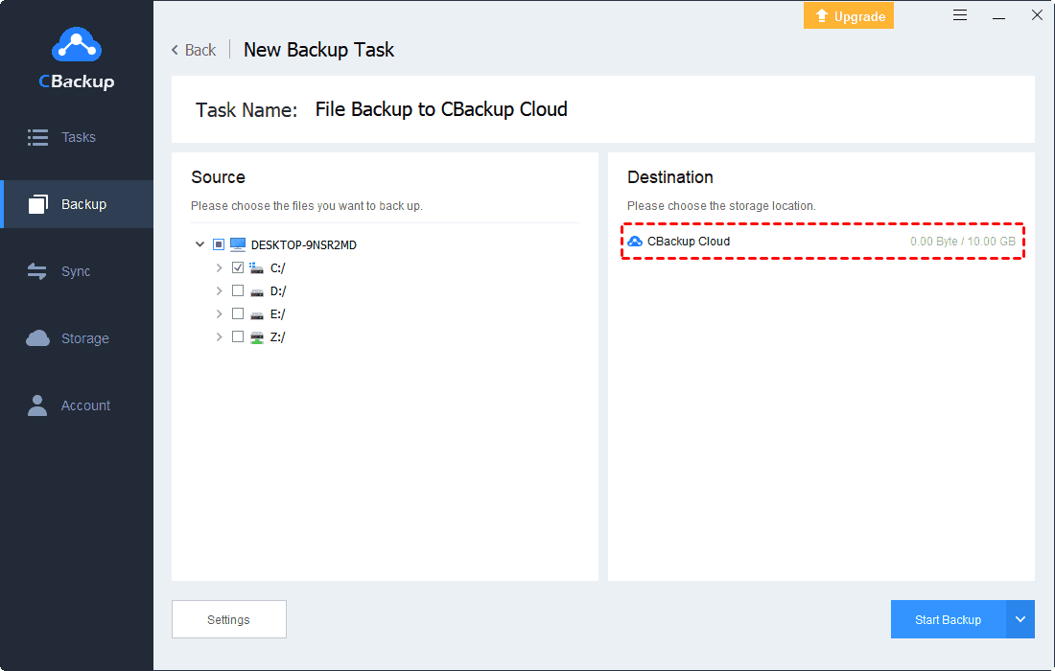Check the E:/ drive checkbox
This screenshot has height=671, width=1055.
coord(238,313)
